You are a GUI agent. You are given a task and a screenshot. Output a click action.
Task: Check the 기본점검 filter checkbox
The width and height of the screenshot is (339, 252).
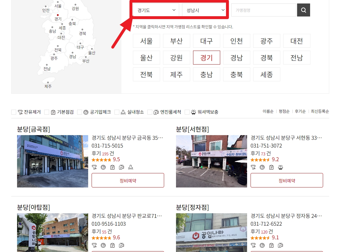pyautogui.click(x=47, y=112)
